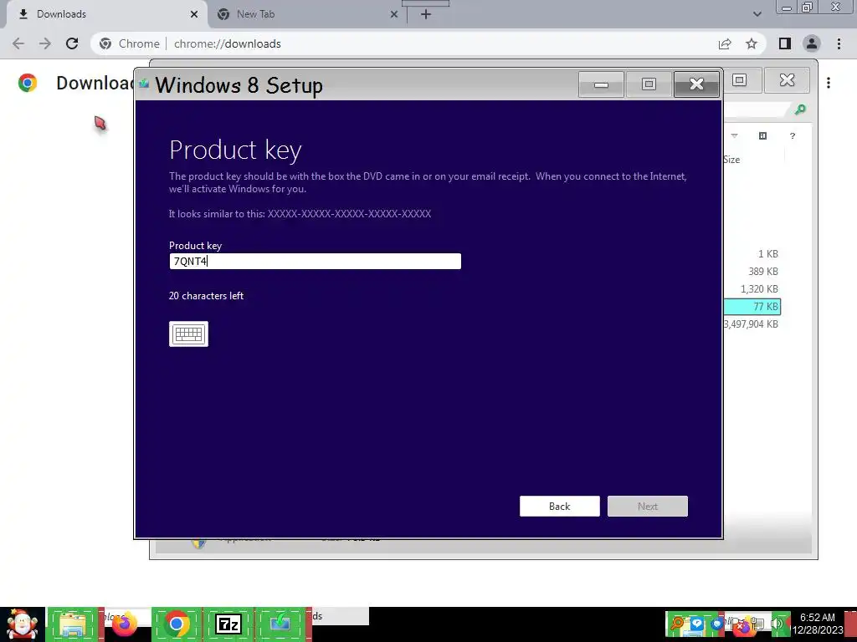Open Chrome from the taskbar
Viewport: 857px width, 642px height.
(x=177, y=624)
